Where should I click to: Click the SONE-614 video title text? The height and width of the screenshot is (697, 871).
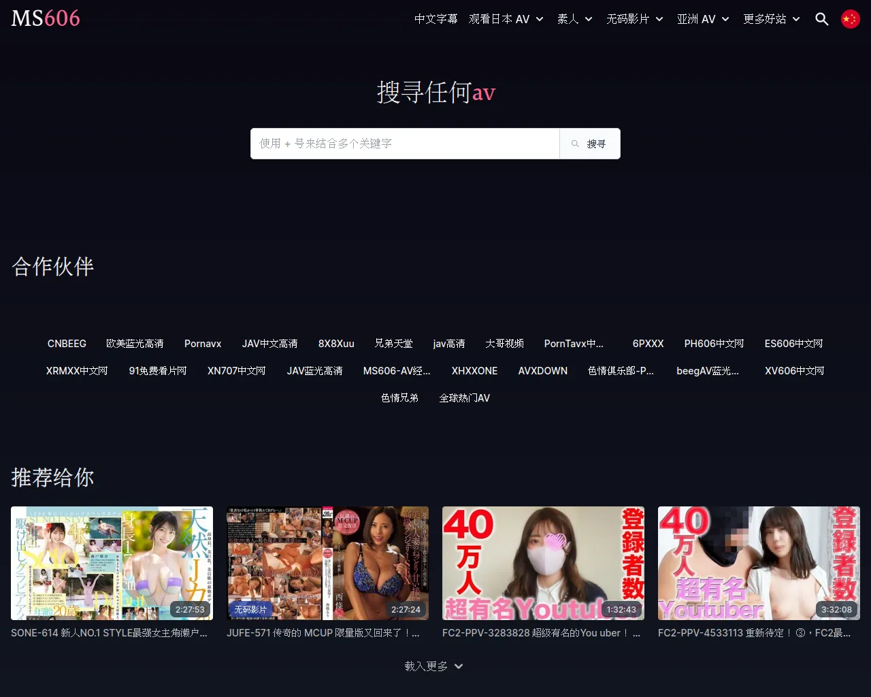pos(109,633)
